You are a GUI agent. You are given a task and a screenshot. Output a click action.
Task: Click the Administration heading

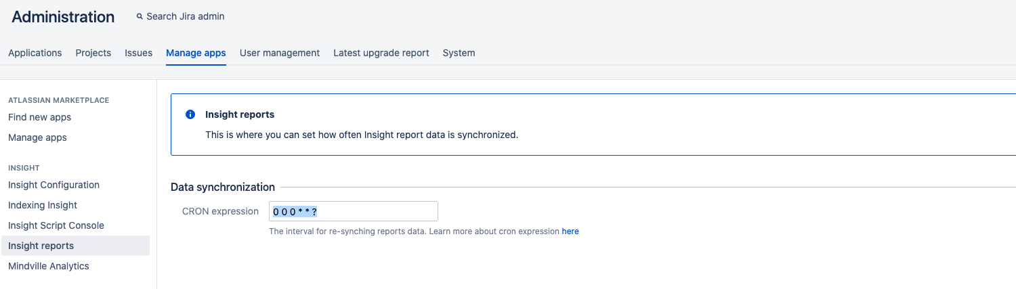click(63, 17)
